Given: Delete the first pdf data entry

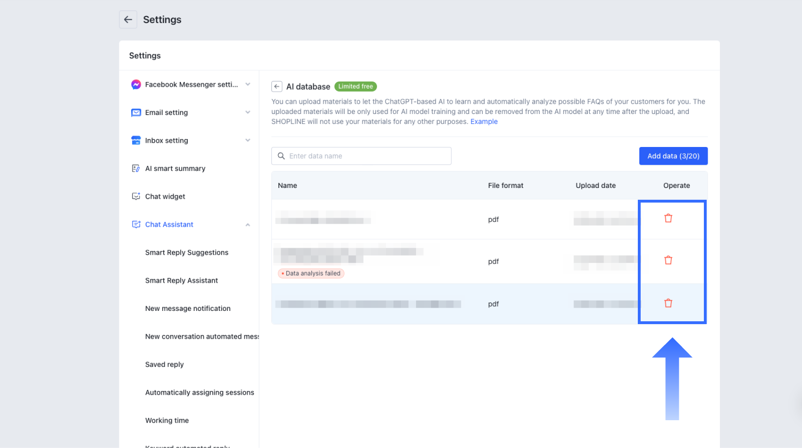Looking at the screenshot, I should [668, 218].
